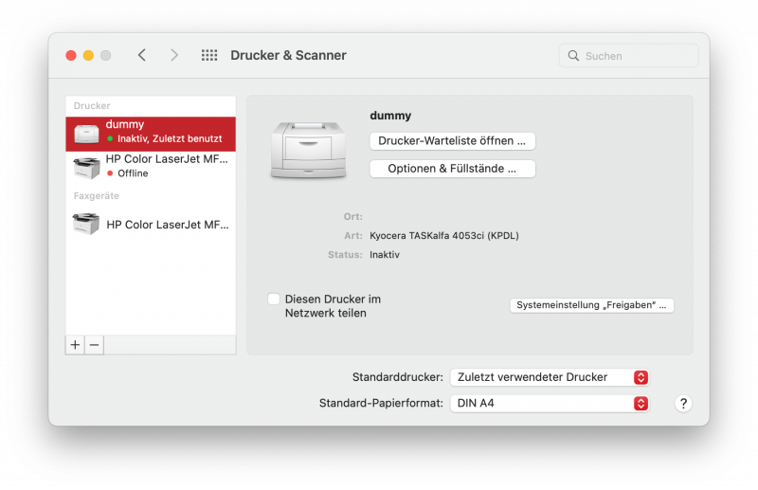Close the window with red button
This screenshot has height=490, width=758.
(71, 56)
